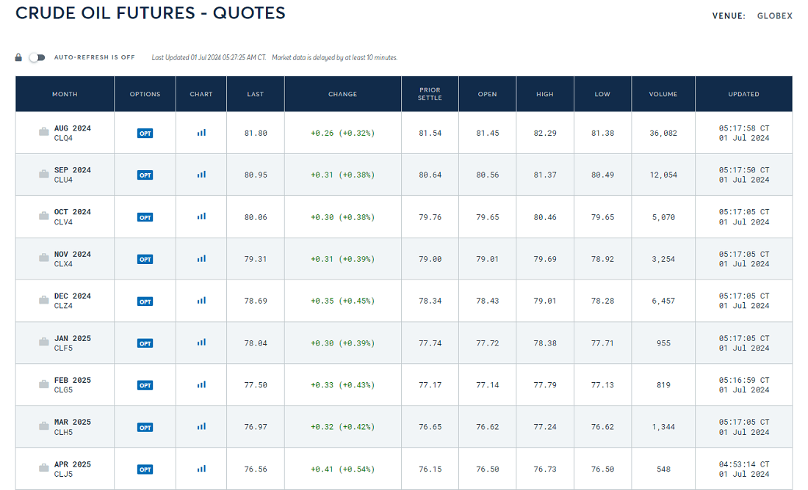Click briefcase icon for OCT 2024
The width and height of the screenshot is (808, 490).
tap(44, 216)
